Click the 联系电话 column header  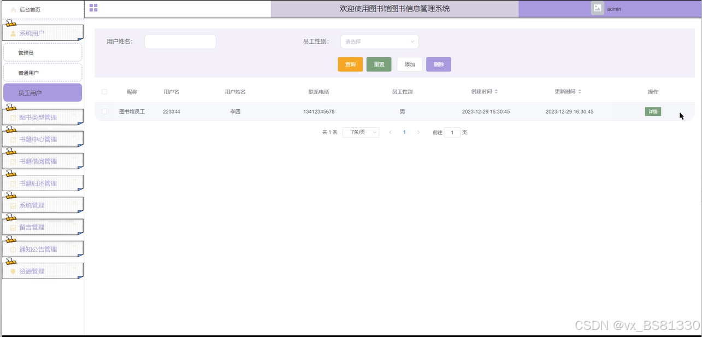[319, 92]
